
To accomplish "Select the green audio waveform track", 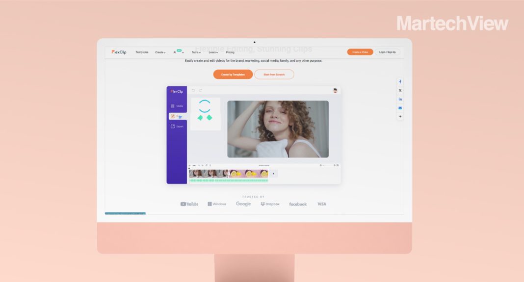I will point(229,180).
